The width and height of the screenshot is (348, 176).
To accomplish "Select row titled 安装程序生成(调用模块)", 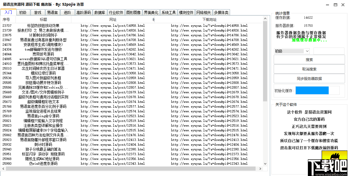I will pyautogui.click(x=132, y=45).
